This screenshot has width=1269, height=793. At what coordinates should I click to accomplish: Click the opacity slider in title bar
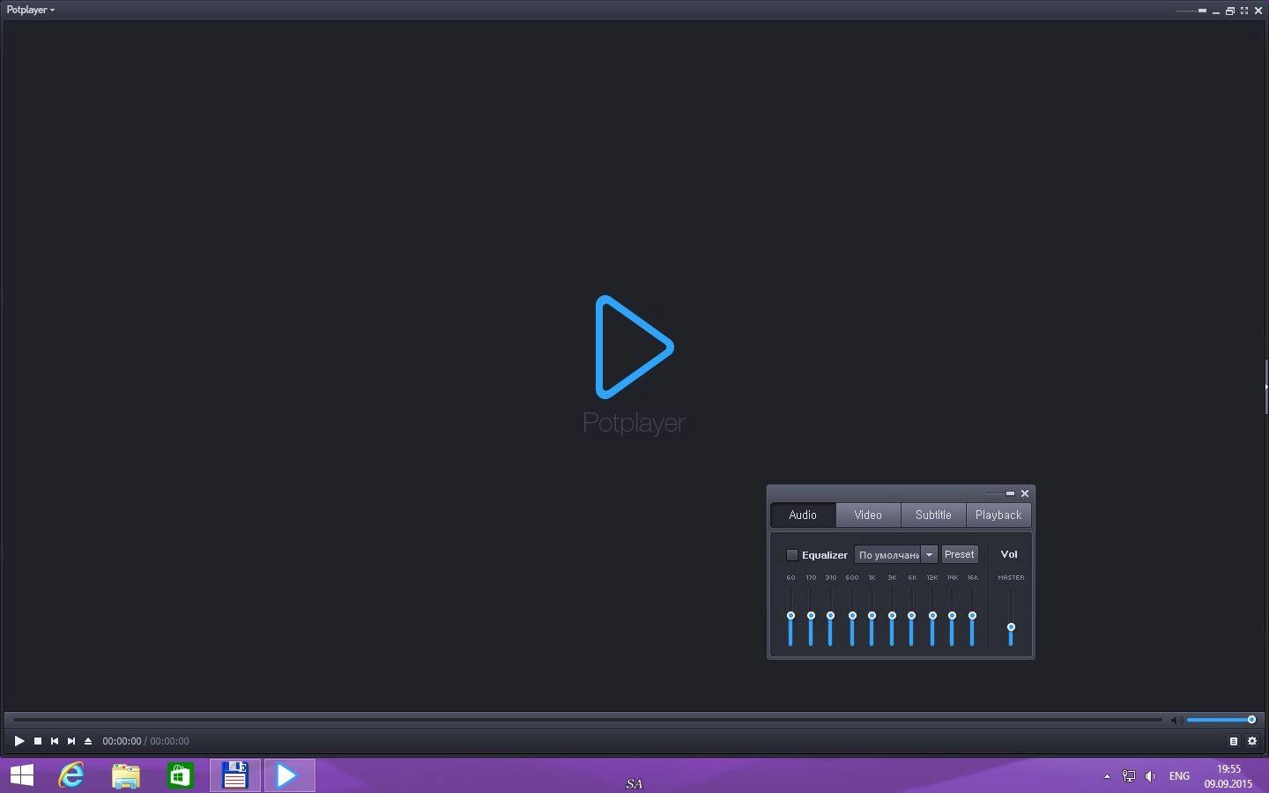[x=1191, y=11]
